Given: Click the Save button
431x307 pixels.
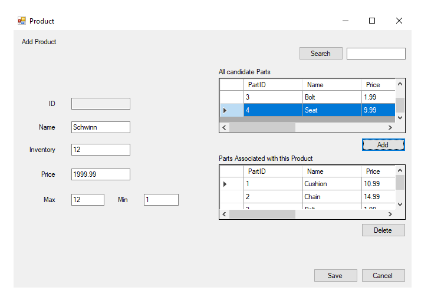Looking at the screenshot, I should (335, 275).
